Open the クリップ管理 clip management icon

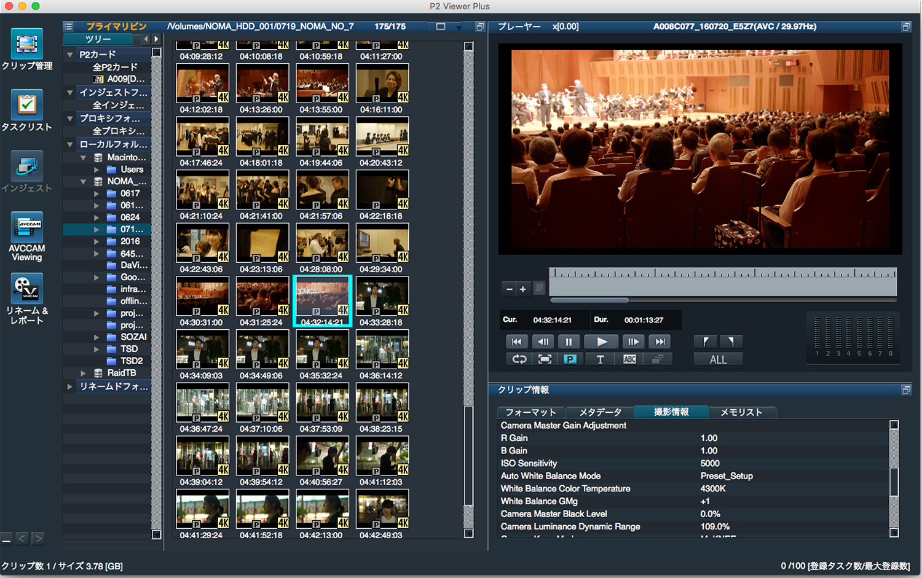[x=26, y=44]
